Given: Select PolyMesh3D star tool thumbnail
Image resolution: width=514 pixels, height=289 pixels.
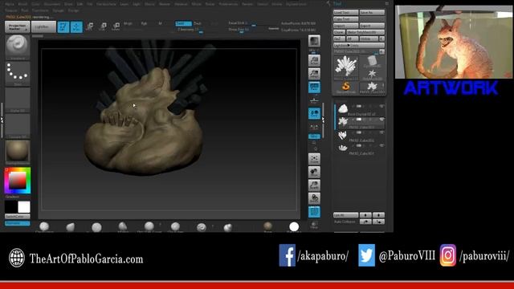Looking at the screenshot, I should (372, 75).
